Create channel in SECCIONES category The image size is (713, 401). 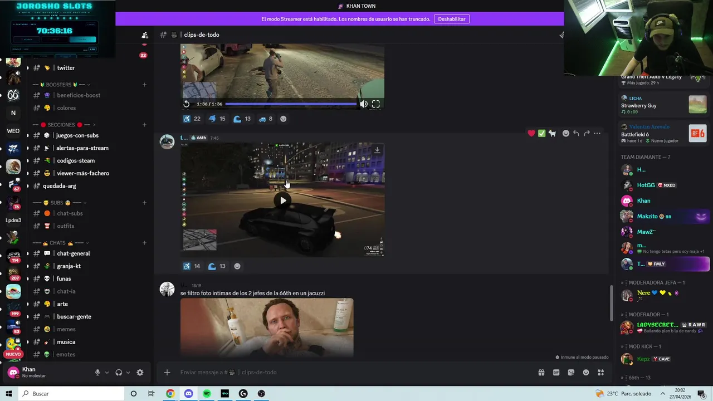[144, 125]
